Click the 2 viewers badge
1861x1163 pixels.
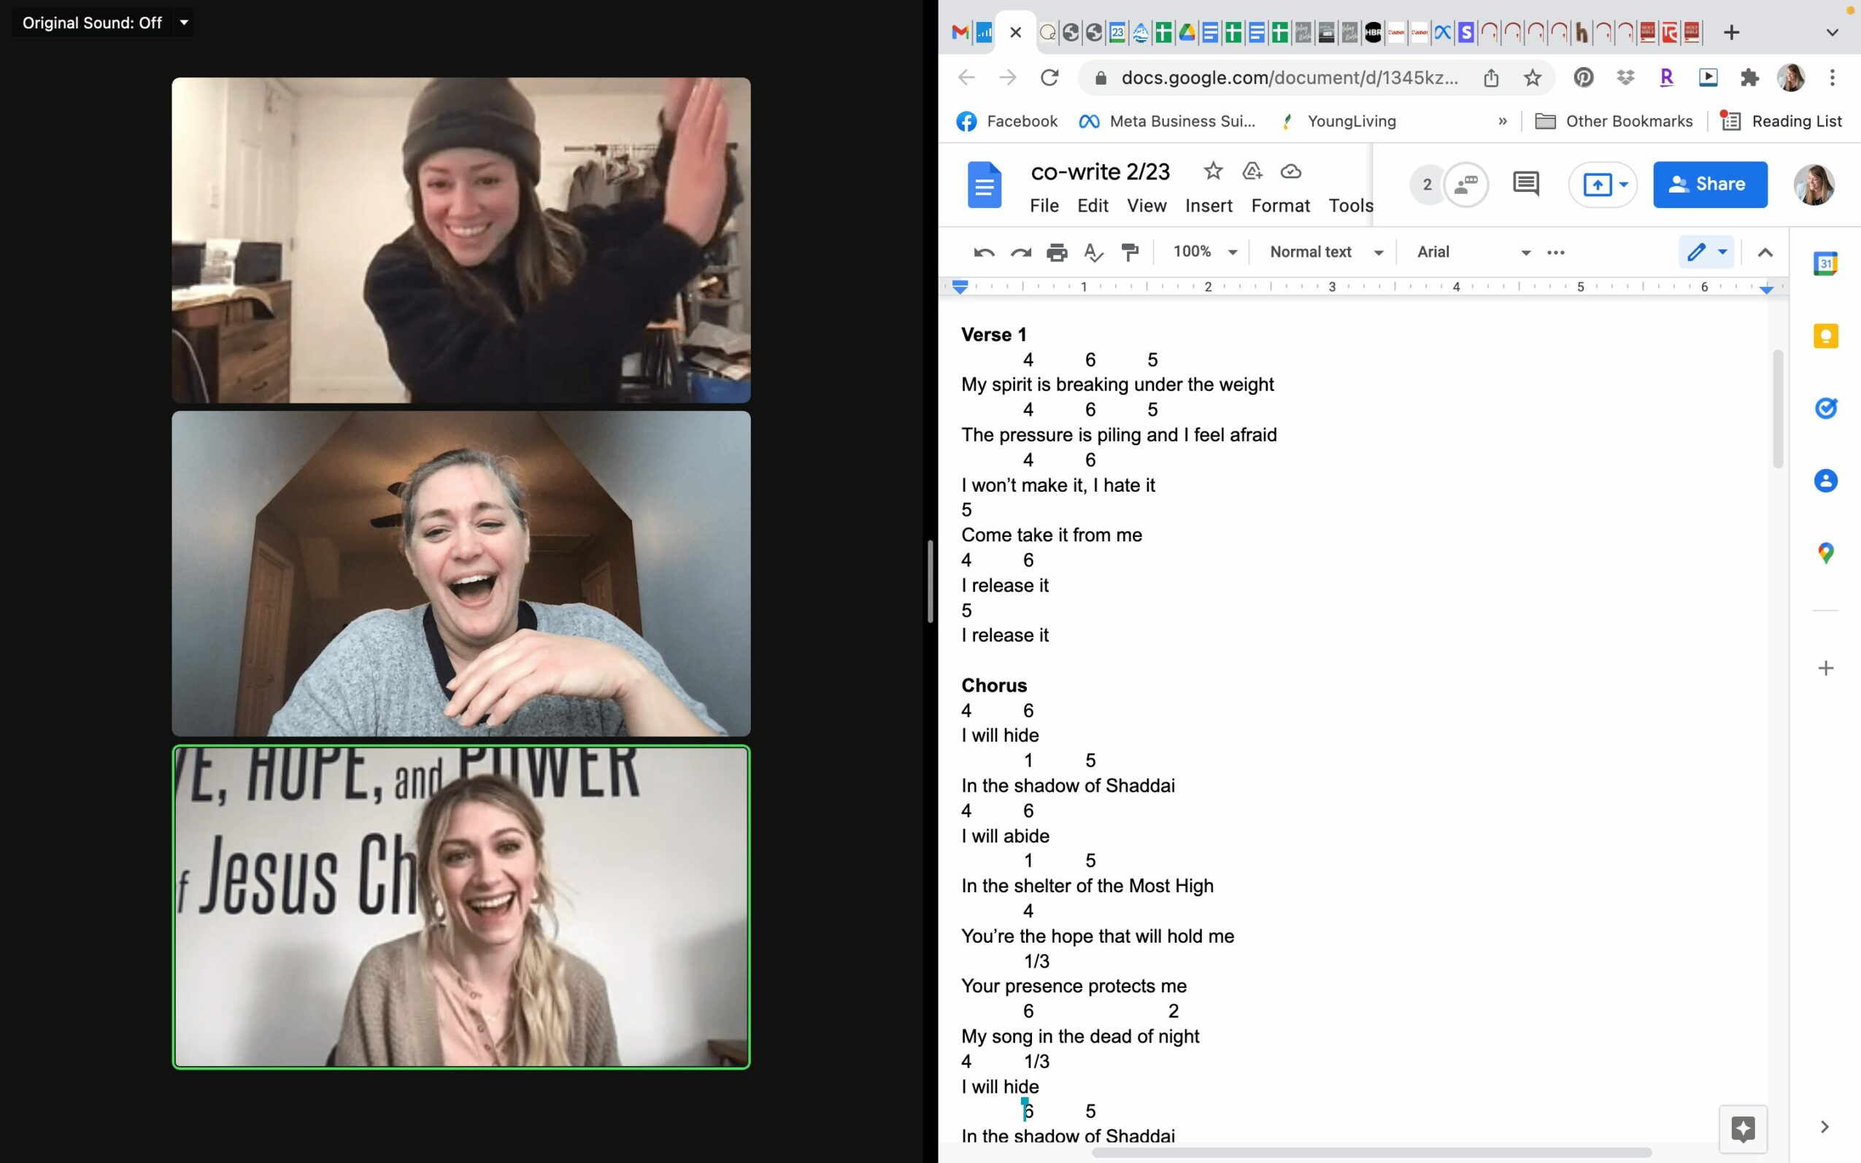click(1427, 185)
